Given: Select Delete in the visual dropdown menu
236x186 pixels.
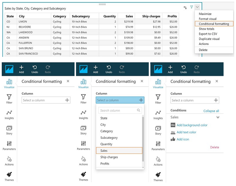Looking at the screenshot, I should coord(203,50).
